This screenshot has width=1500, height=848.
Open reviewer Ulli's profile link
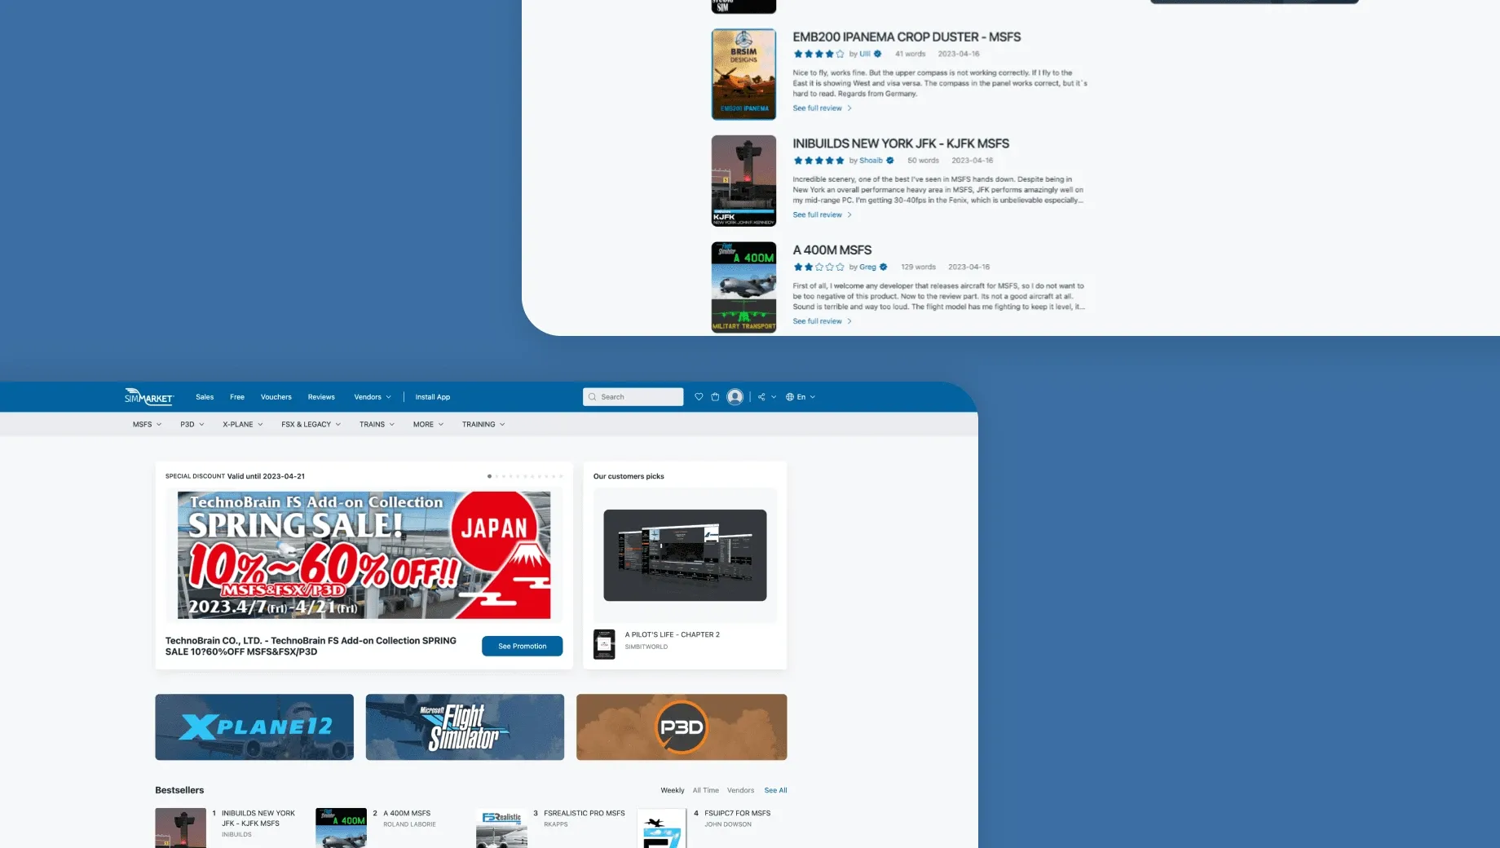(865, 54)
